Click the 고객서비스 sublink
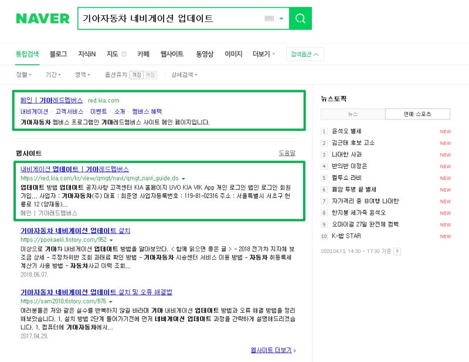This screenshot has height=362, width=469. click(69, 111)
